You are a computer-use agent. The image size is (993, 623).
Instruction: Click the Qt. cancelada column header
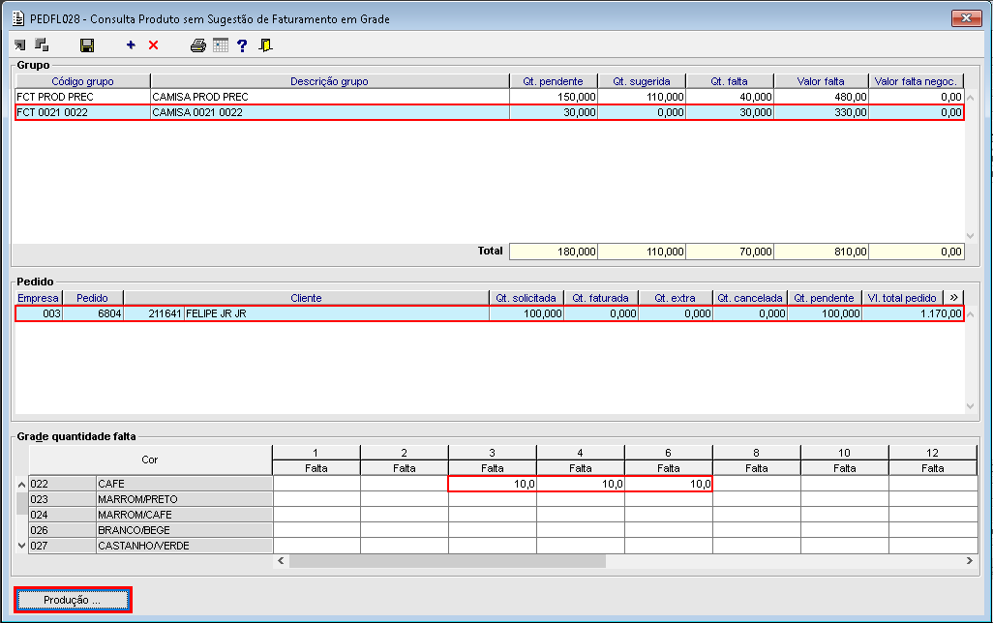(750, 298)
